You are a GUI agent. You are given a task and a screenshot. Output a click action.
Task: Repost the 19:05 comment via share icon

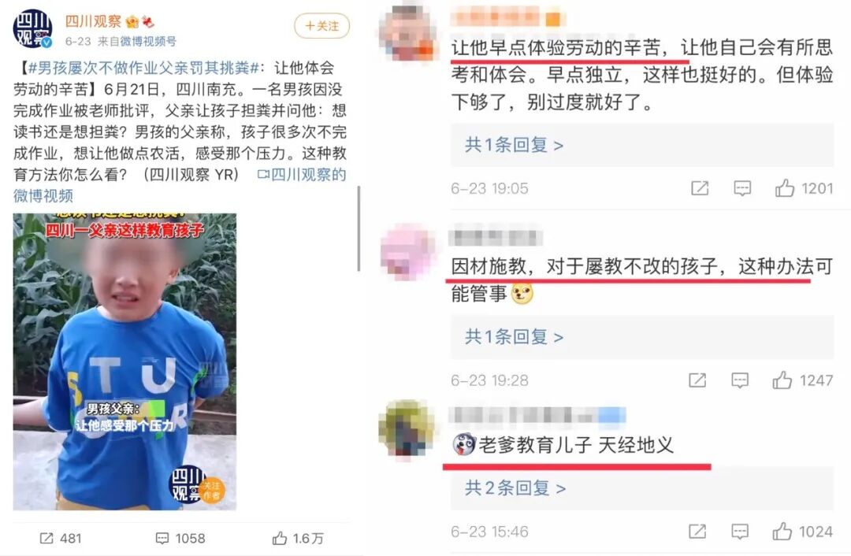click(700, 188)
